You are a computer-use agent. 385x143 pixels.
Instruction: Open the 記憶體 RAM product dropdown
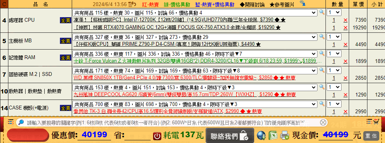pyautogui.click(x=195, y=54)
